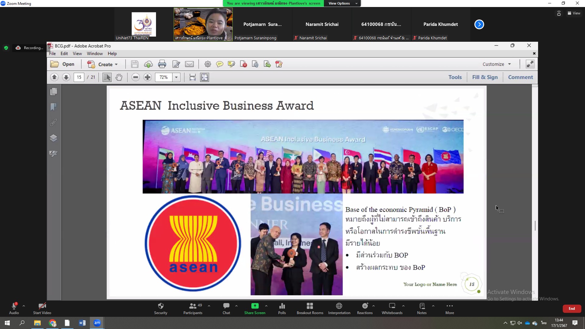Select the Hand pan tool
This screenshot has height=329, width=585.
coord(119,77)
